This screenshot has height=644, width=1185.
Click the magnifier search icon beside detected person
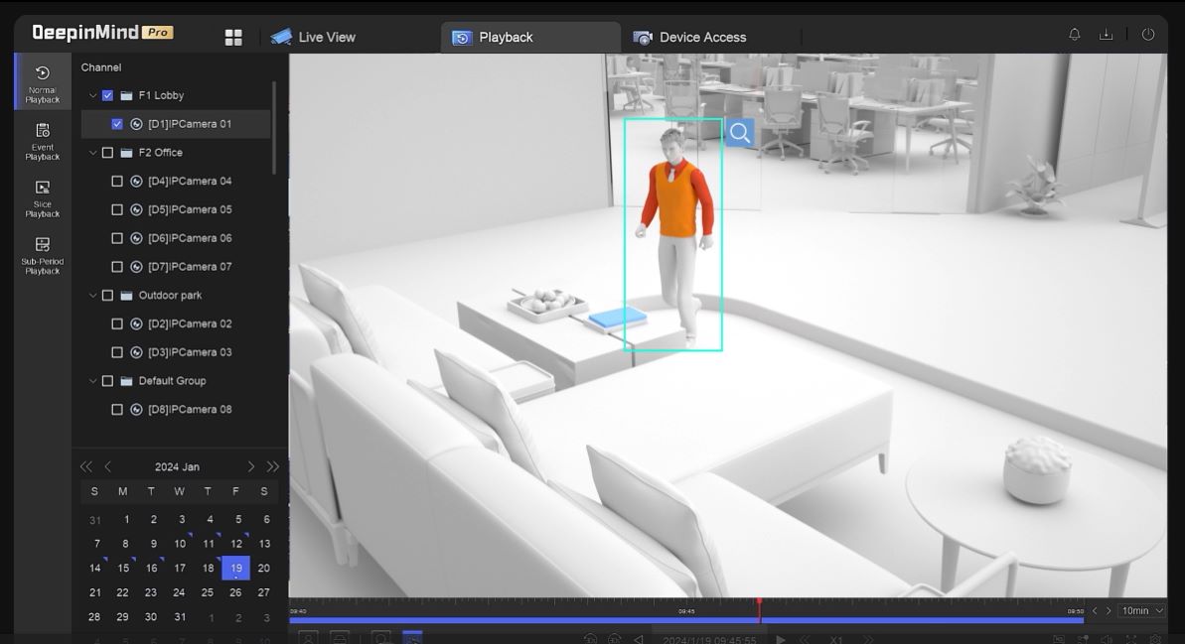(739, 133)
